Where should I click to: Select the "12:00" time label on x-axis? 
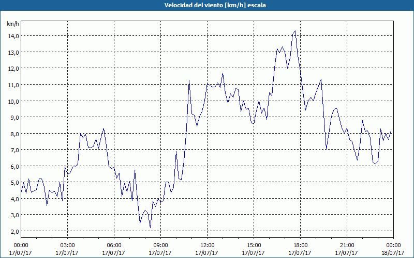207,246
